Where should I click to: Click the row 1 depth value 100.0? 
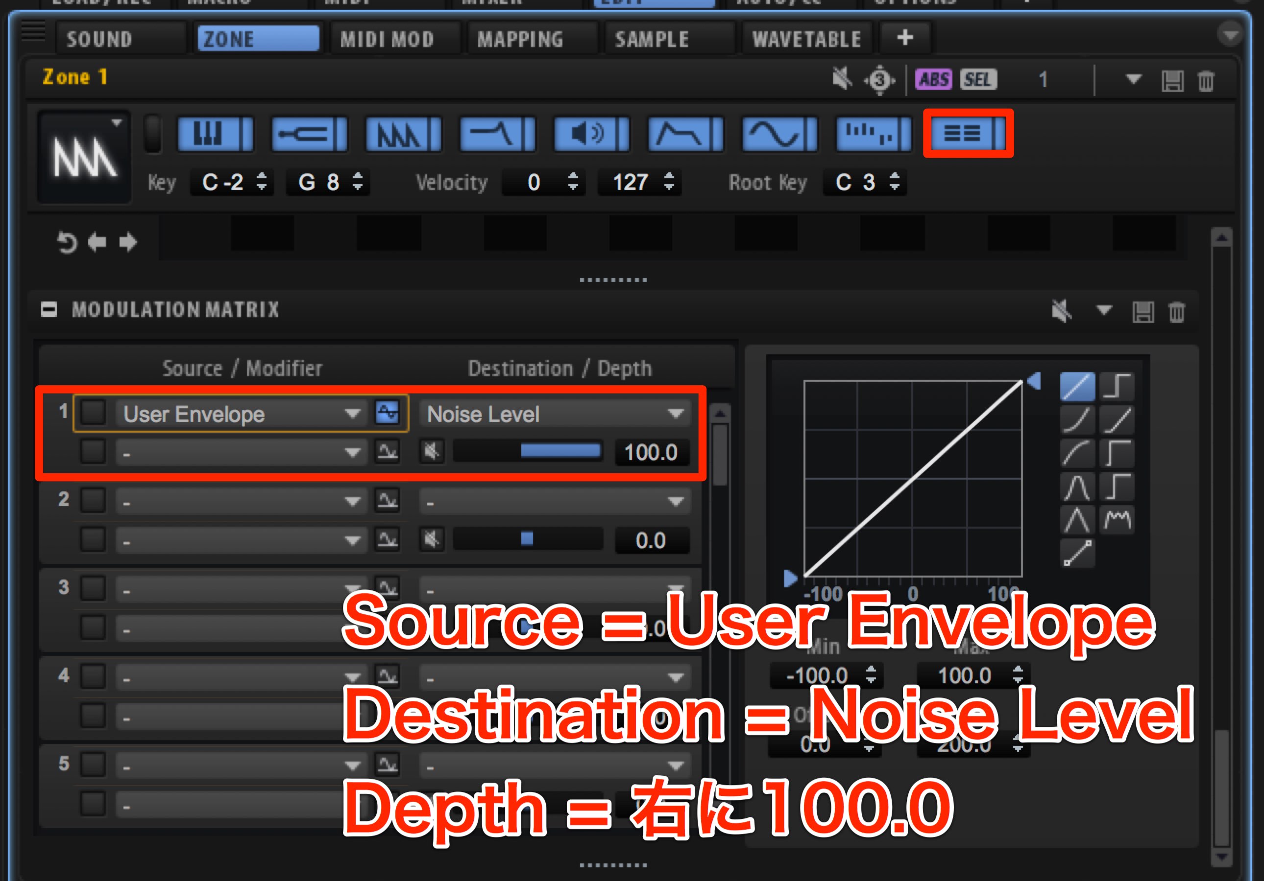pos(651,452)
